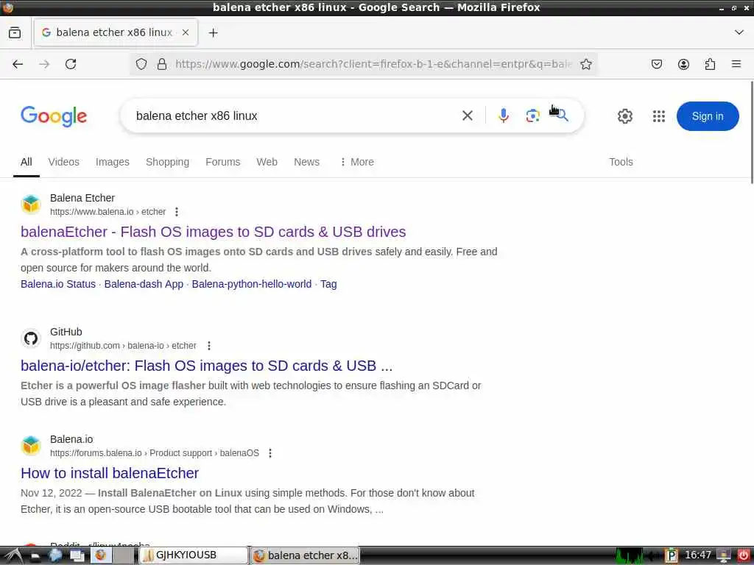Switch to Videos results tab
754x565 pixels.
point(63,162)
